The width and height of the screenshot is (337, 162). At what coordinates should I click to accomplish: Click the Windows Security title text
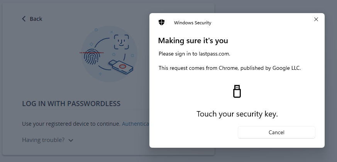click(193, 23)
